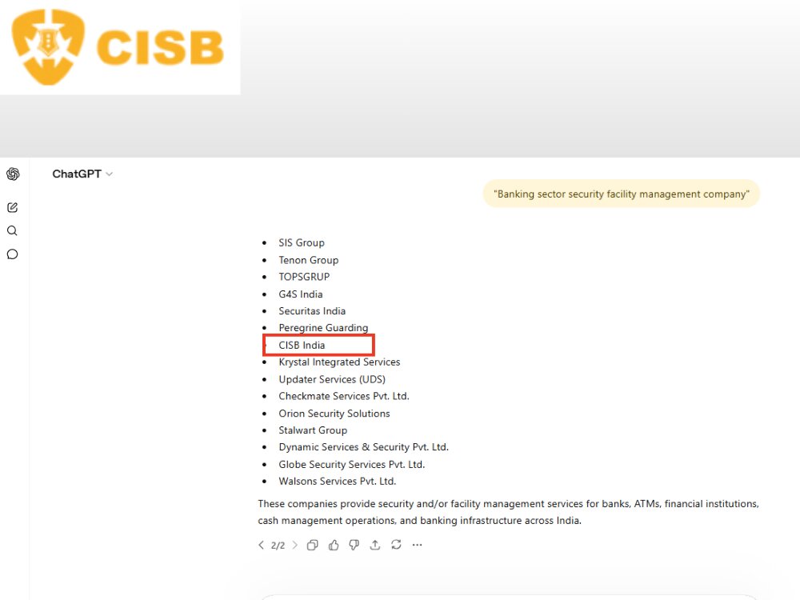Click the user prompt bubble about banking security
Viewport: 800px width, 600px height.
tap(622, 194)
